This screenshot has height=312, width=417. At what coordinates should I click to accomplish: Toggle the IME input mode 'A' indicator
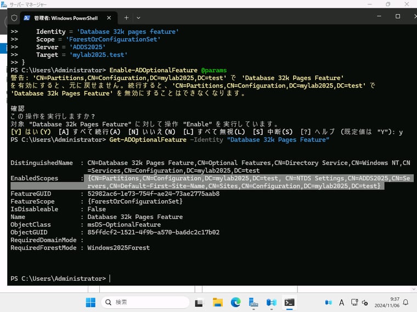(x=341, y=302)
